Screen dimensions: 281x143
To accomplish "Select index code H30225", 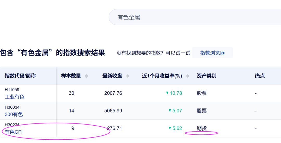I will tap(12, 125).
